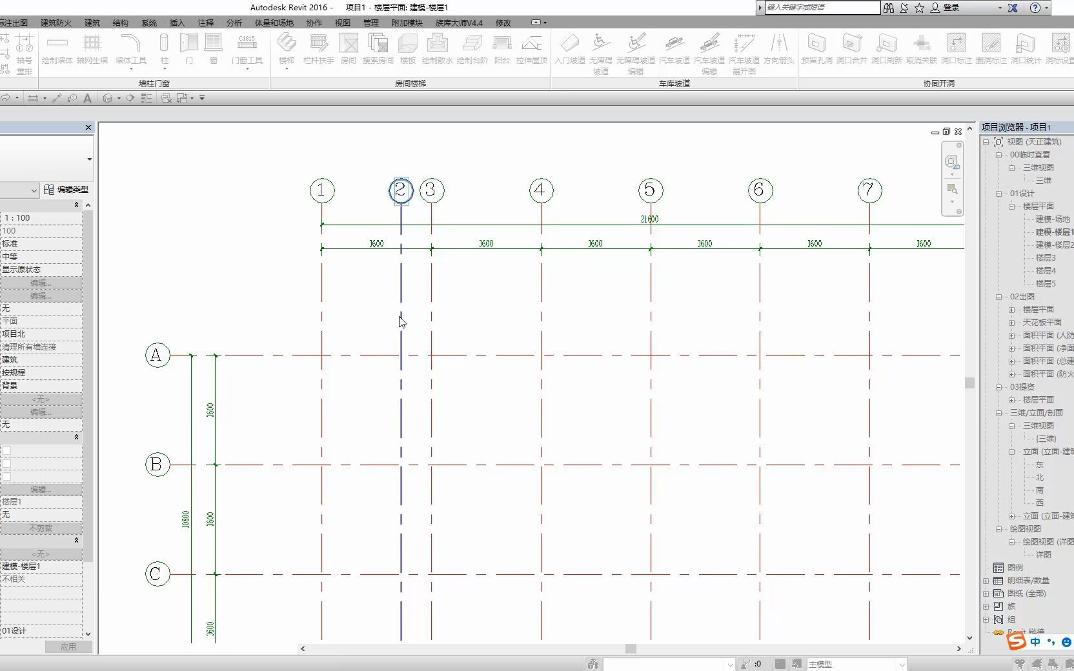Select the 楼板 floor slab tool
The width and height of the screenshot is (1074, 671).
[408, 49]
